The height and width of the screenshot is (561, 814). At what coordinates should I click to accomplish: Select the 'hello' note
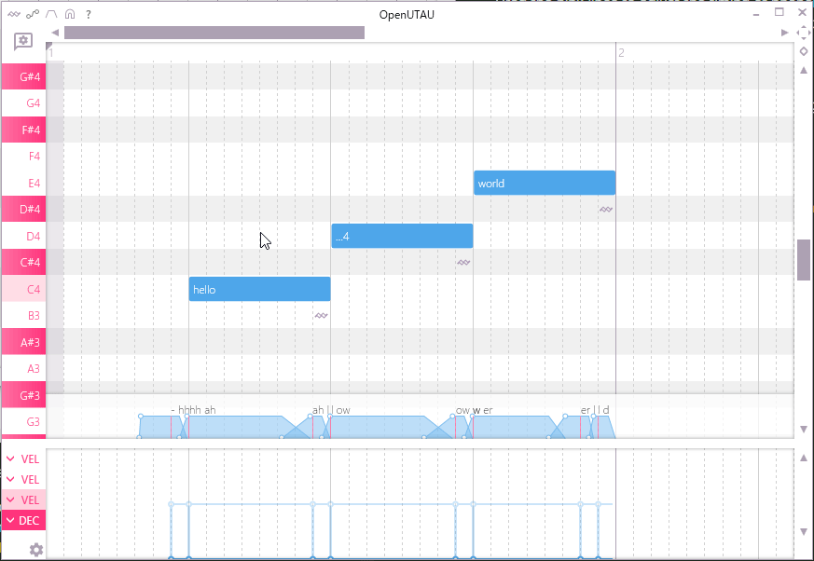[259, 289]
